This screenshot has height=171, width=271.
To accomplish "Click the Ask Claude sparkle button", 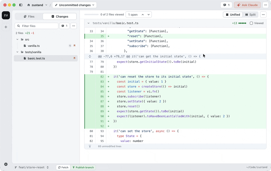I will (247, 5).
